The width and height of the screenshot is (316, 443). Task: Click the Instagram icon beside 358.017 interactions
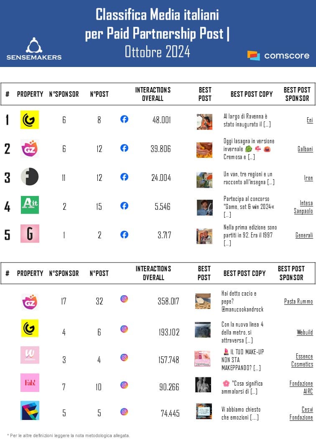(124, 299)
